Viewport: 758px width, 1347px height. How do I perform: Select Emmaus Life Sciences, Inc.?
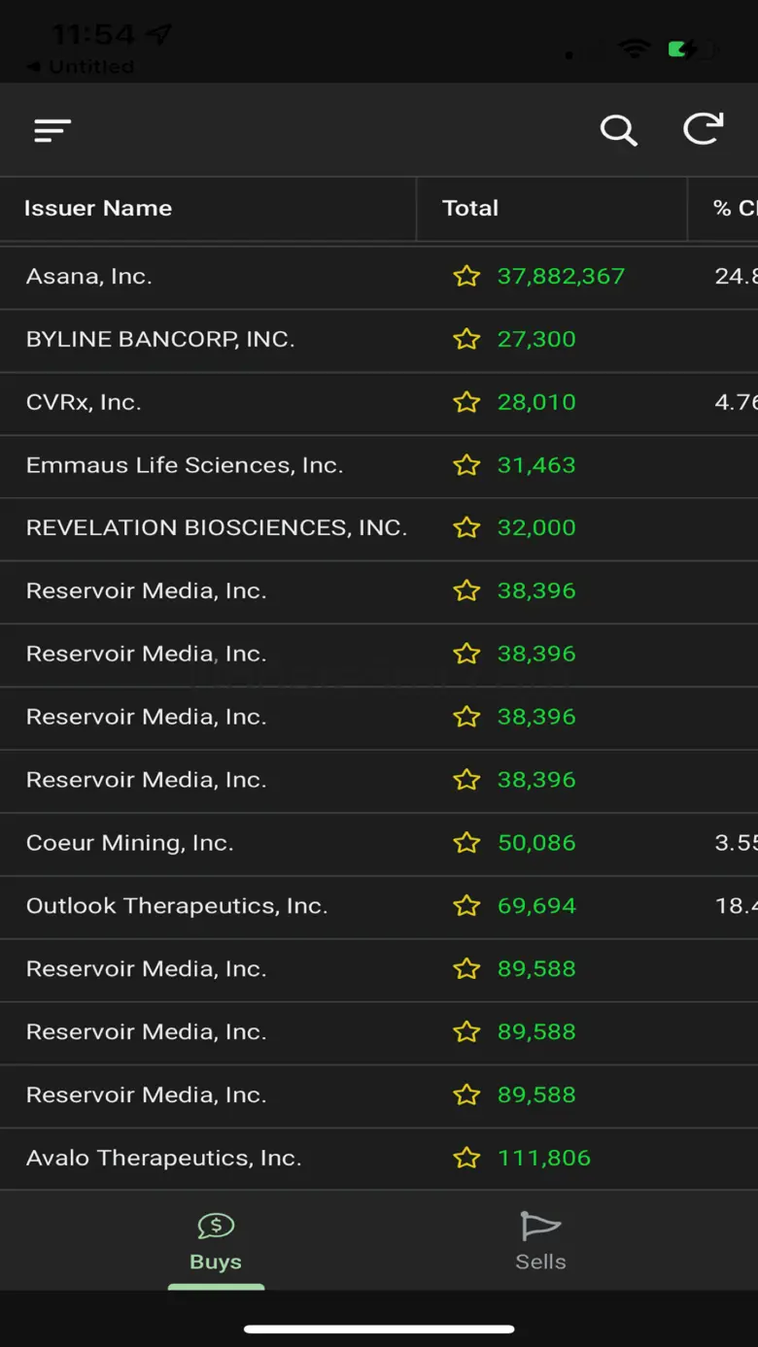point(185,465)
